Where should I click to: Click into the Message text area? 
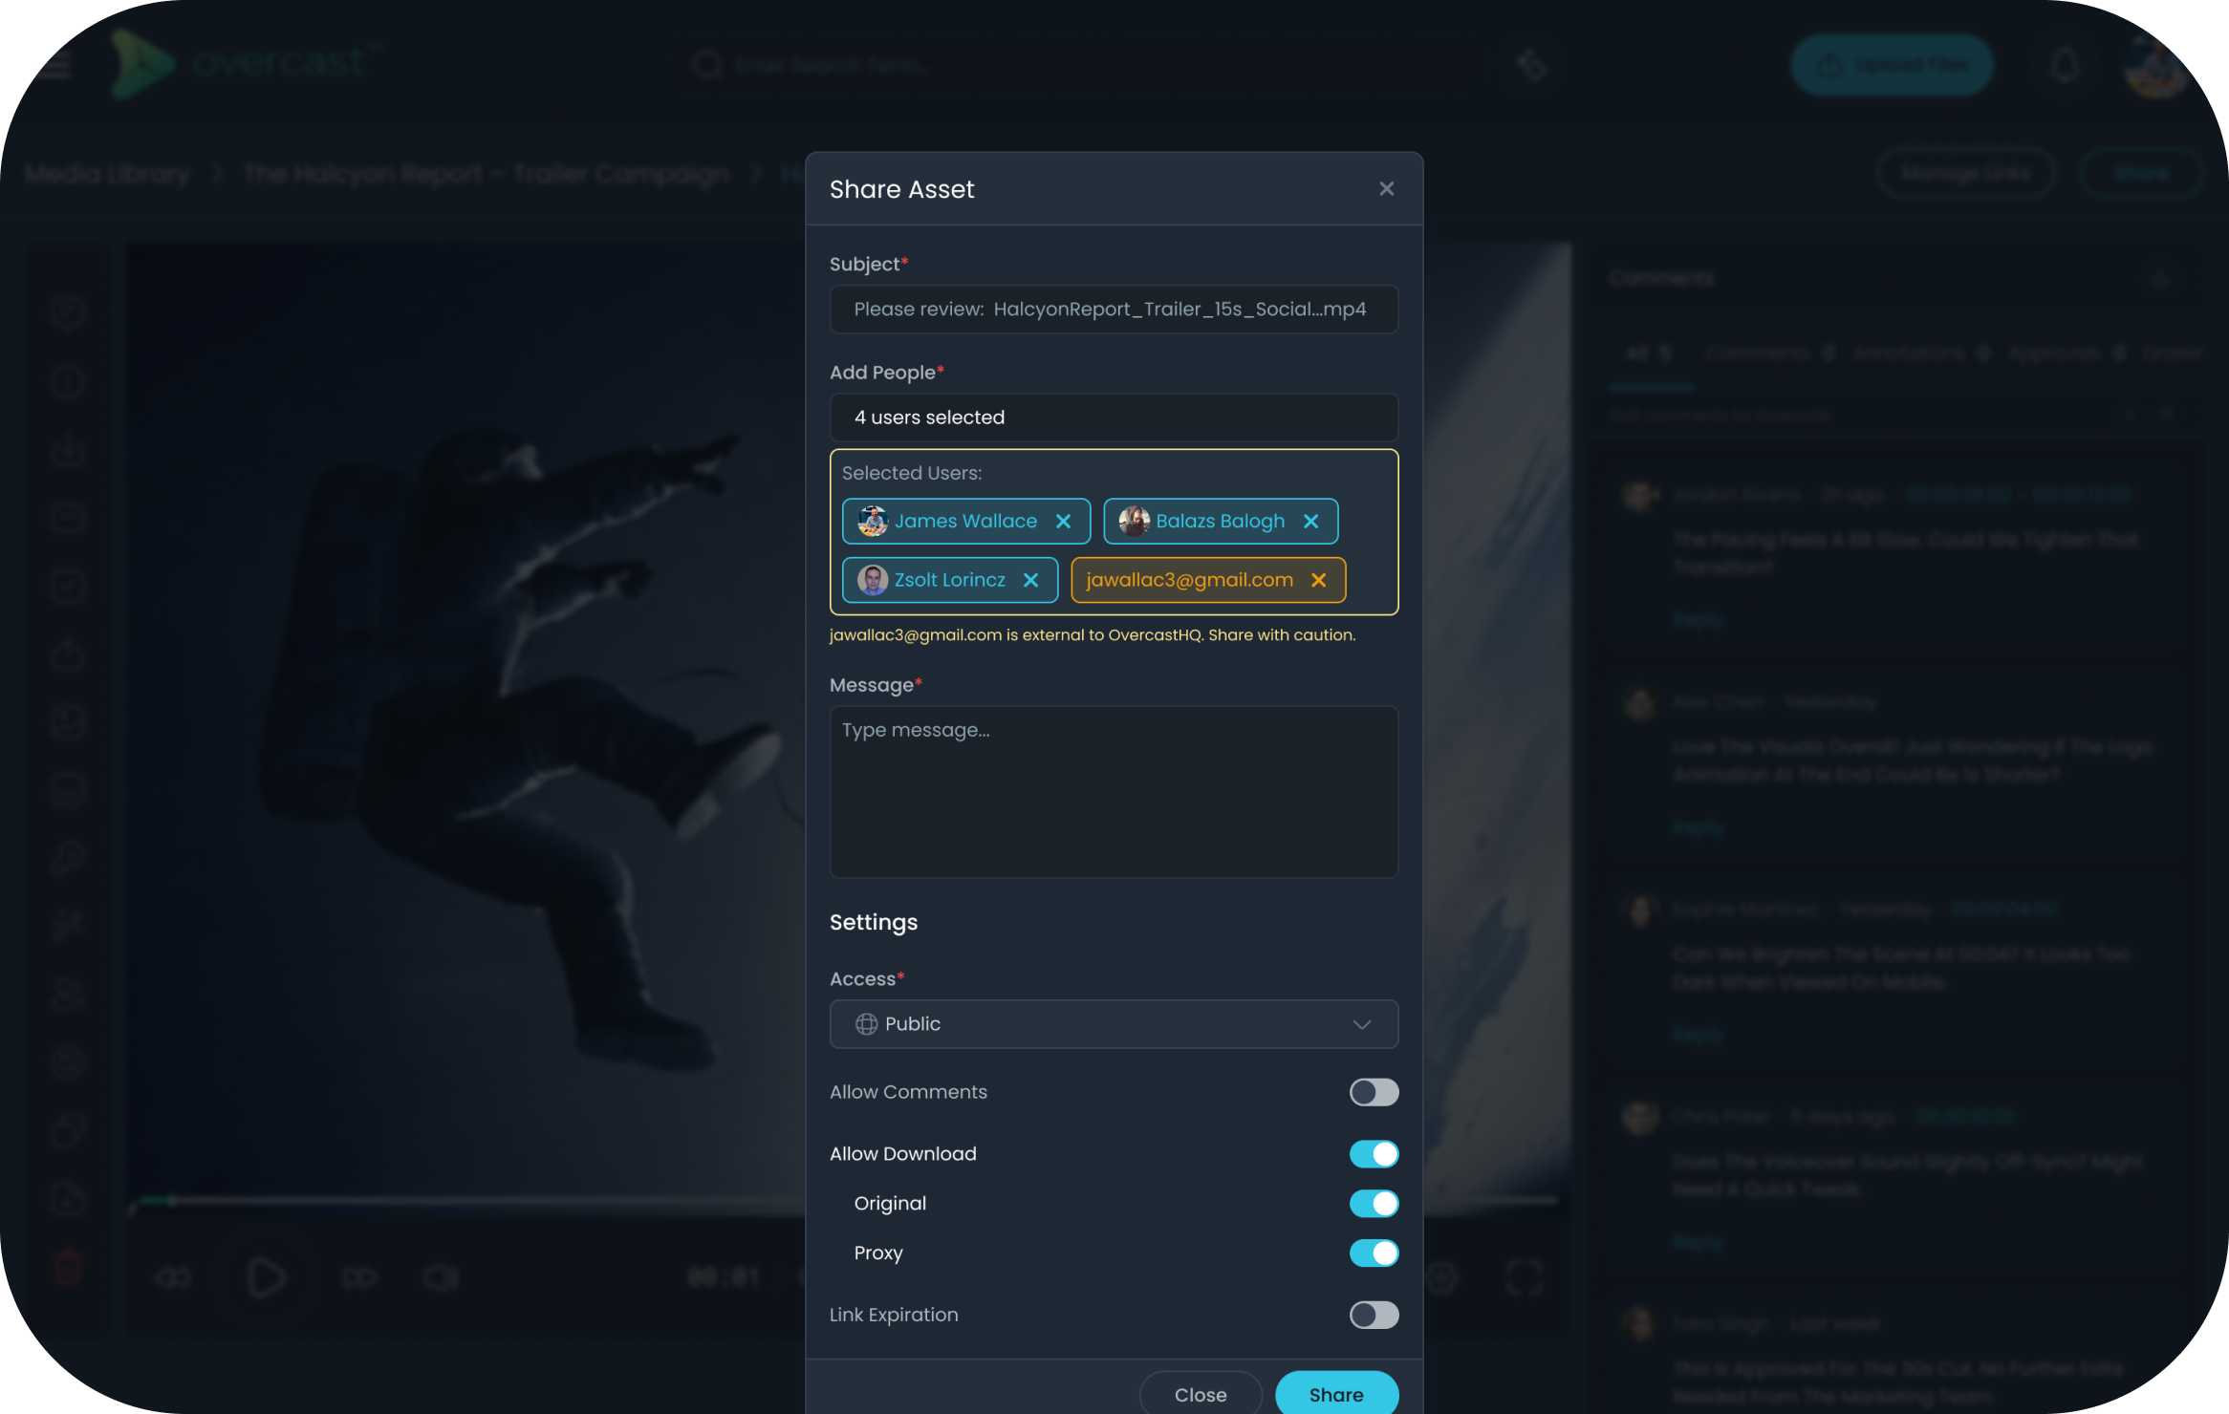pyautogui.click(x=1114, y=791)
